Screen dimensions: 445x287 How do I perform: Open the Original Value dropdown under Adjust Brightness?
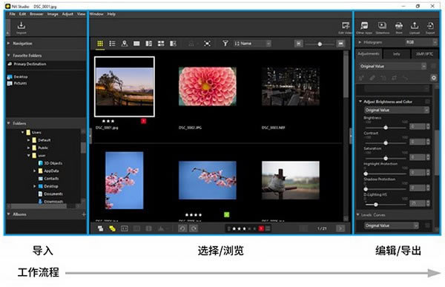(397, 110)
